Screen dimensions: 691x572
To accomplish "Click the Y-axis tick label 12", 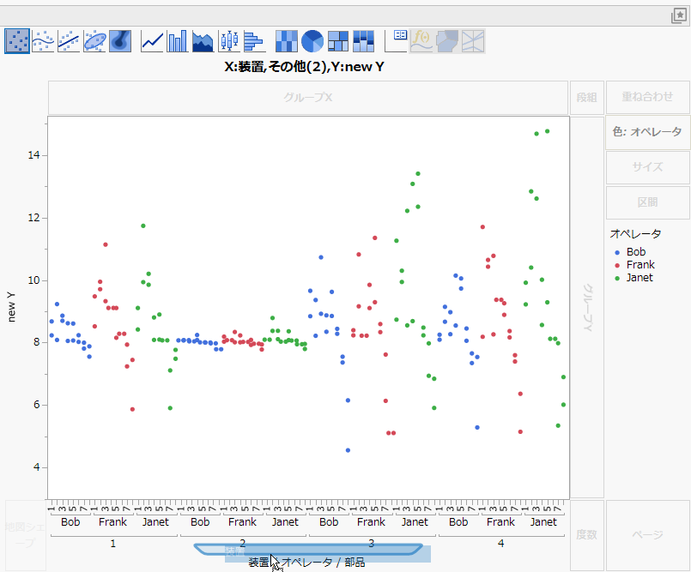I will pos(33,218).
